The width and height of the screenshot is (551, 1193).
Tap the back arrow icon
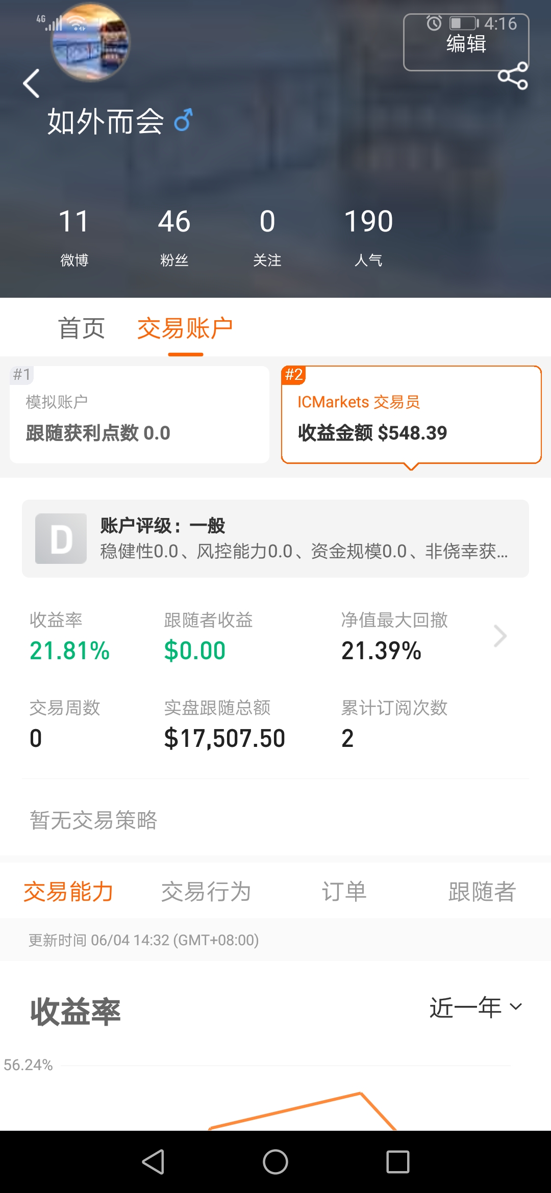click(x=31, y=83)
